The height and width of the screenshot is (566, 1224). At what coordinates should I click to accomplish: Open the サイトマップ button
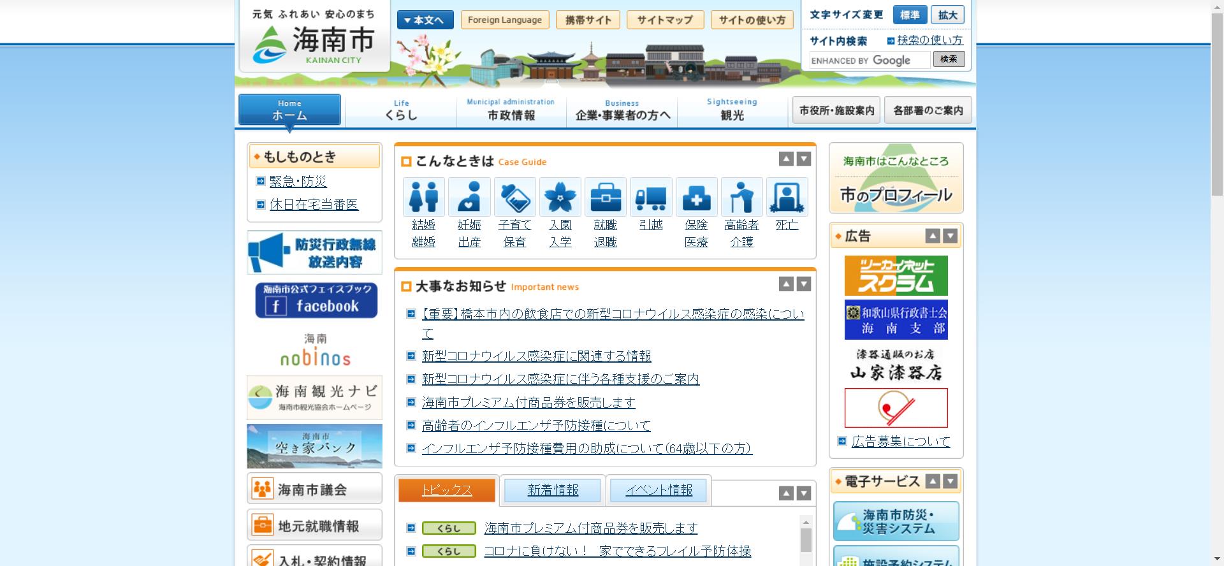click(x=665, y=20)
